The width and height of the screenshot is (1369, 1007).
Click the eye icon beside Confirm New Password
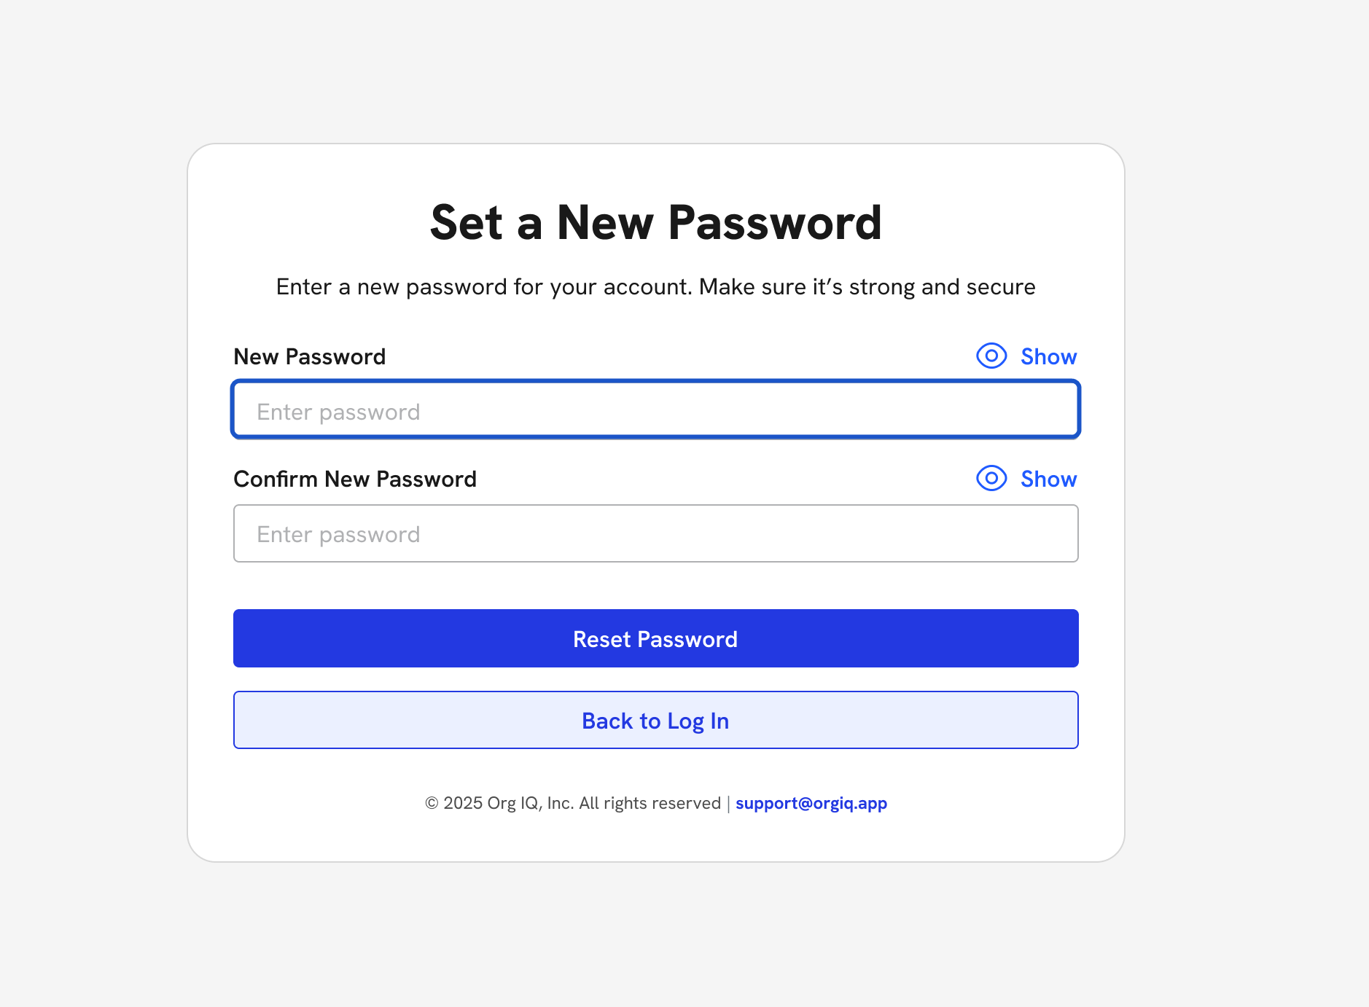point(991,479)
